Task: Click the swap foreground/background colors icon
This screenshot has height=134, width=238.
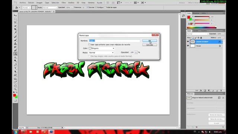Action: [16, 92]
